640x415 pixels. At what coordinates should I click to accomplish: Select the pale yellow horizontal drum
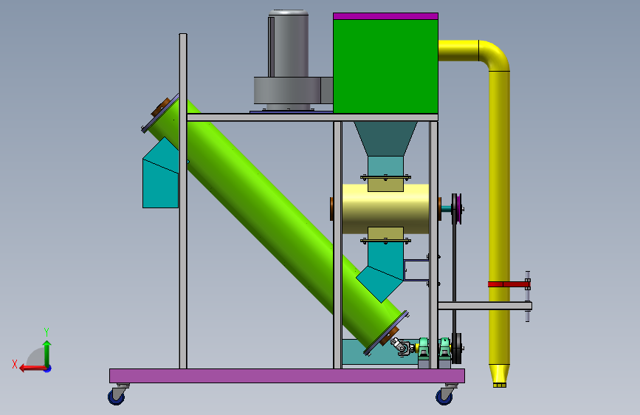tap(386, 209)
